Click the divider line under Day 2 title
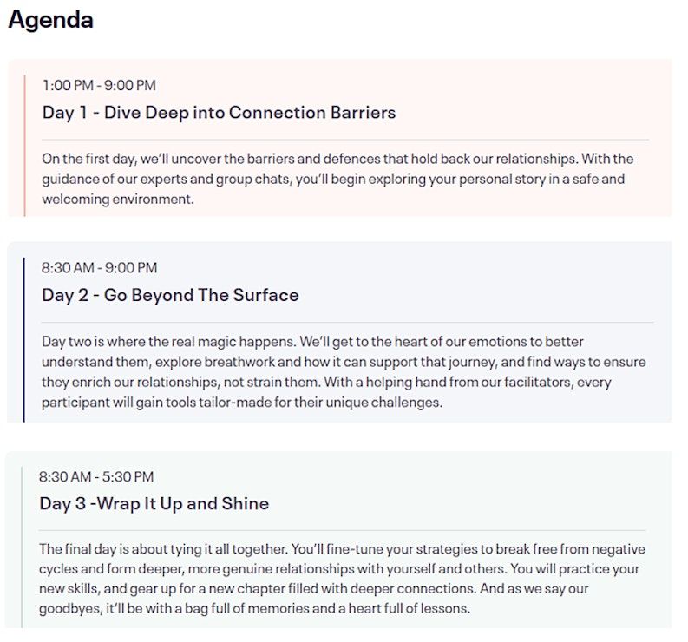The width and height of the screenshot is (688, 642). 347,322
